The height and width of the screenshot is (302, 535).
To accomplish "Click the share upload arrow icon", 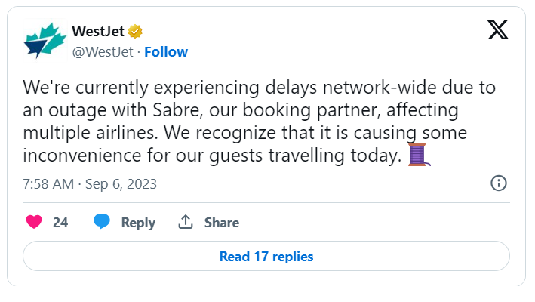I will (x=186, y=222).
